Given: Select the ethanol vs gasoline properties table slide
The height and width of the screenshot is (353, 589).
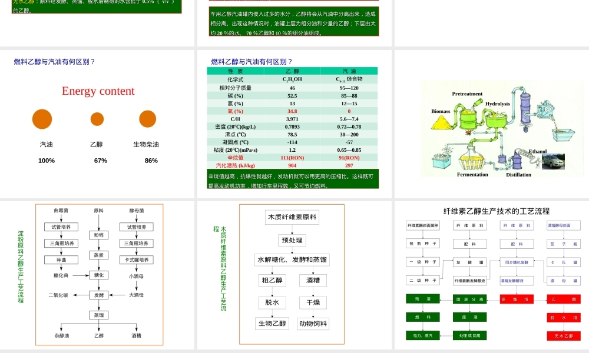Looking at the screenshot, I should pyautogui.click(x=294, y=124).
